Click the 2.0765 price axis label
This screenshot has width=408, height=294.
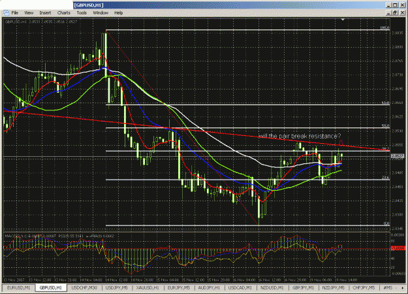coord(398,61)
